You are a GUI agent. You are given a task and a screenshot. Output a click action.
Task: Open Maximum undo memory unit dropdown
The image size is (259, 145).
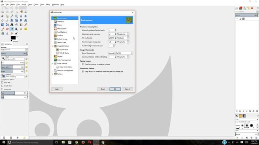[123, 34]
